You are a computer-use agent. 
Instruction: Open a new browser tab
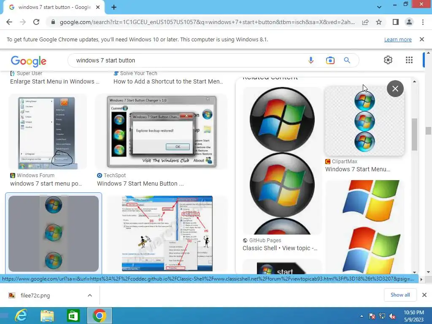(x=114, y=7)
